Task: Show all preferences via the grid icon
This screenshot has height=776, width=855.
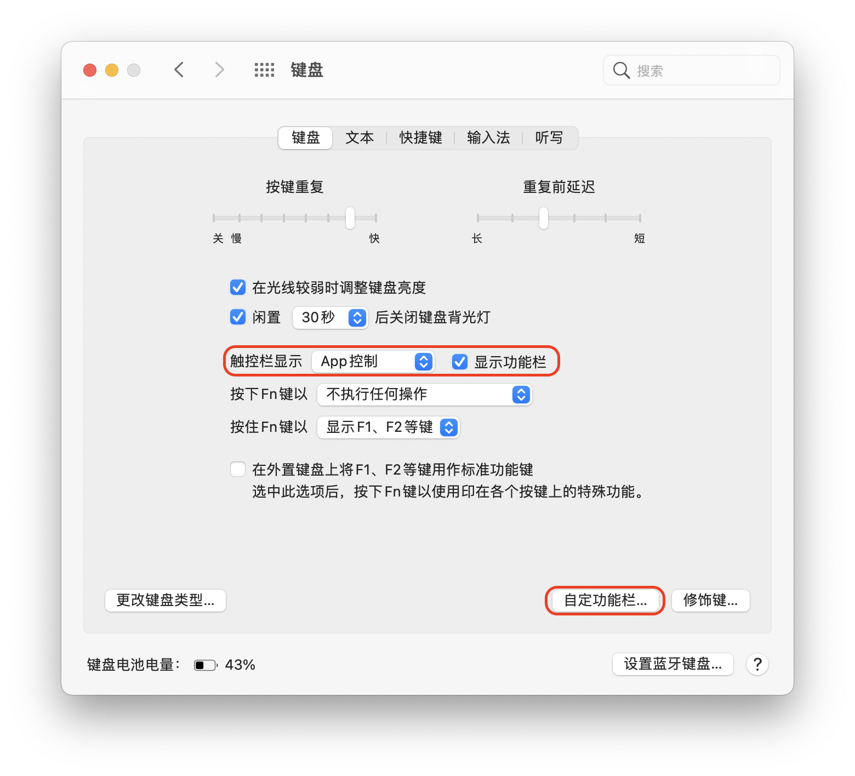Action: click(x=264, y=70)
